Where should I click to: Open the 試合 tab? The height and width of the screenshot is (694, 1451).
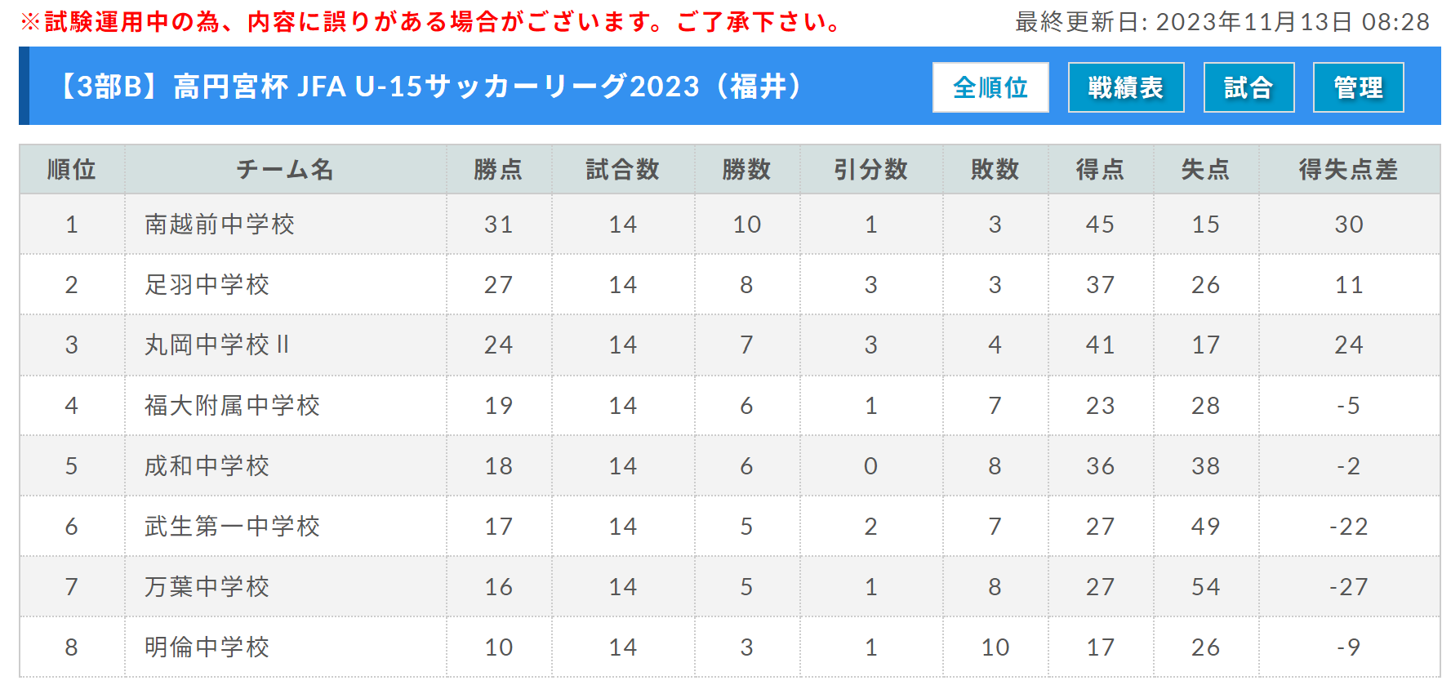pyautogui.click(x=1248, y=87)
